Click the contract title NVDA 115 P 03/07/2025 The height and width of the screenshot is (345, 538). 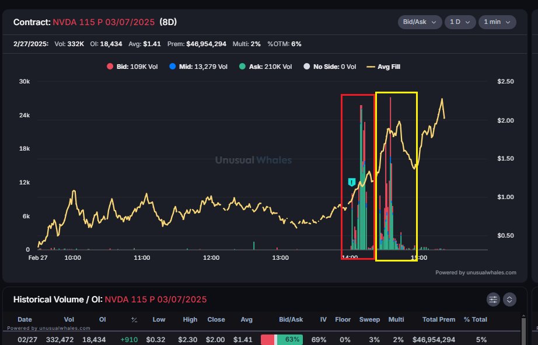[x=104, y=22]
